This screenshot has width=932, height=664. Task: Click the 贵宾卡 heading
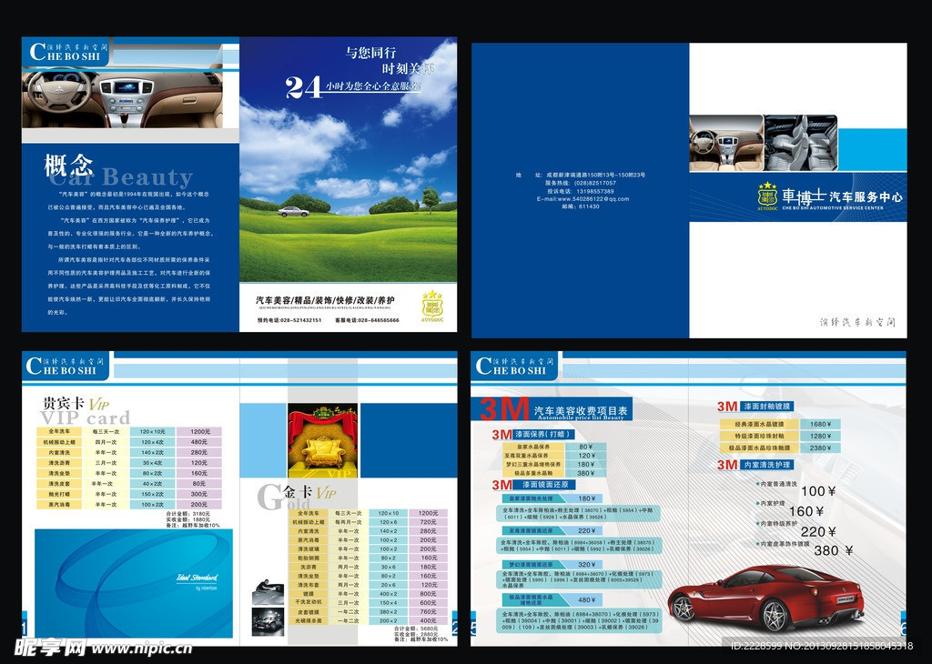click(x=64, y=403)
